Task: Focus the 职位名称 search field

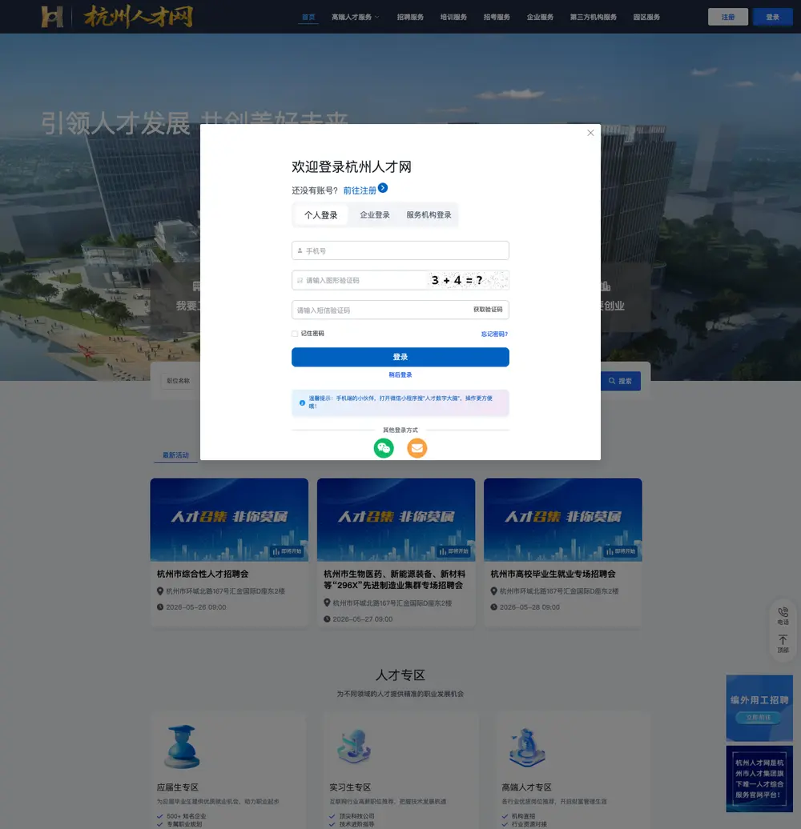Action: coord(180,381)
